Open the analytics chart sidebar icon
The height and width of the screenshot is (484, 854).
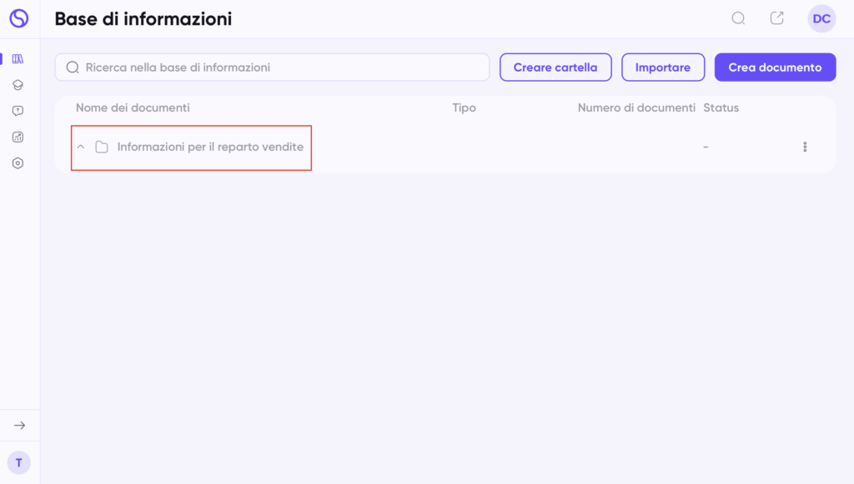coord(18,137)
